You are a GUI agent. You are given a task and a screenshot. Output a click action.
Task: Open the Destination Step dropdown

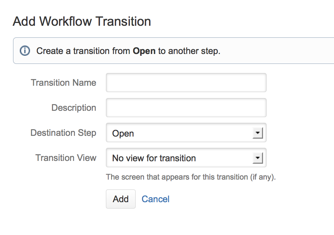pos(180,133)
